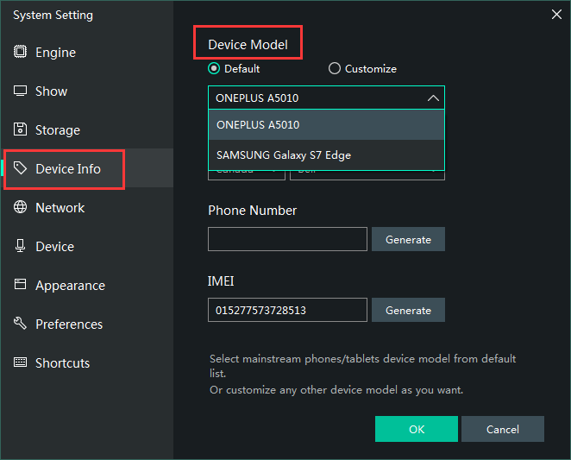Click the Show monitor icon
571x460 pixels.
(20, 91)
